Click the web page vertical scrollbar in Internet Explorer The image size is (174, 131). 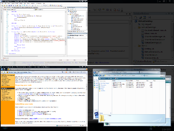tap(87, 99)
